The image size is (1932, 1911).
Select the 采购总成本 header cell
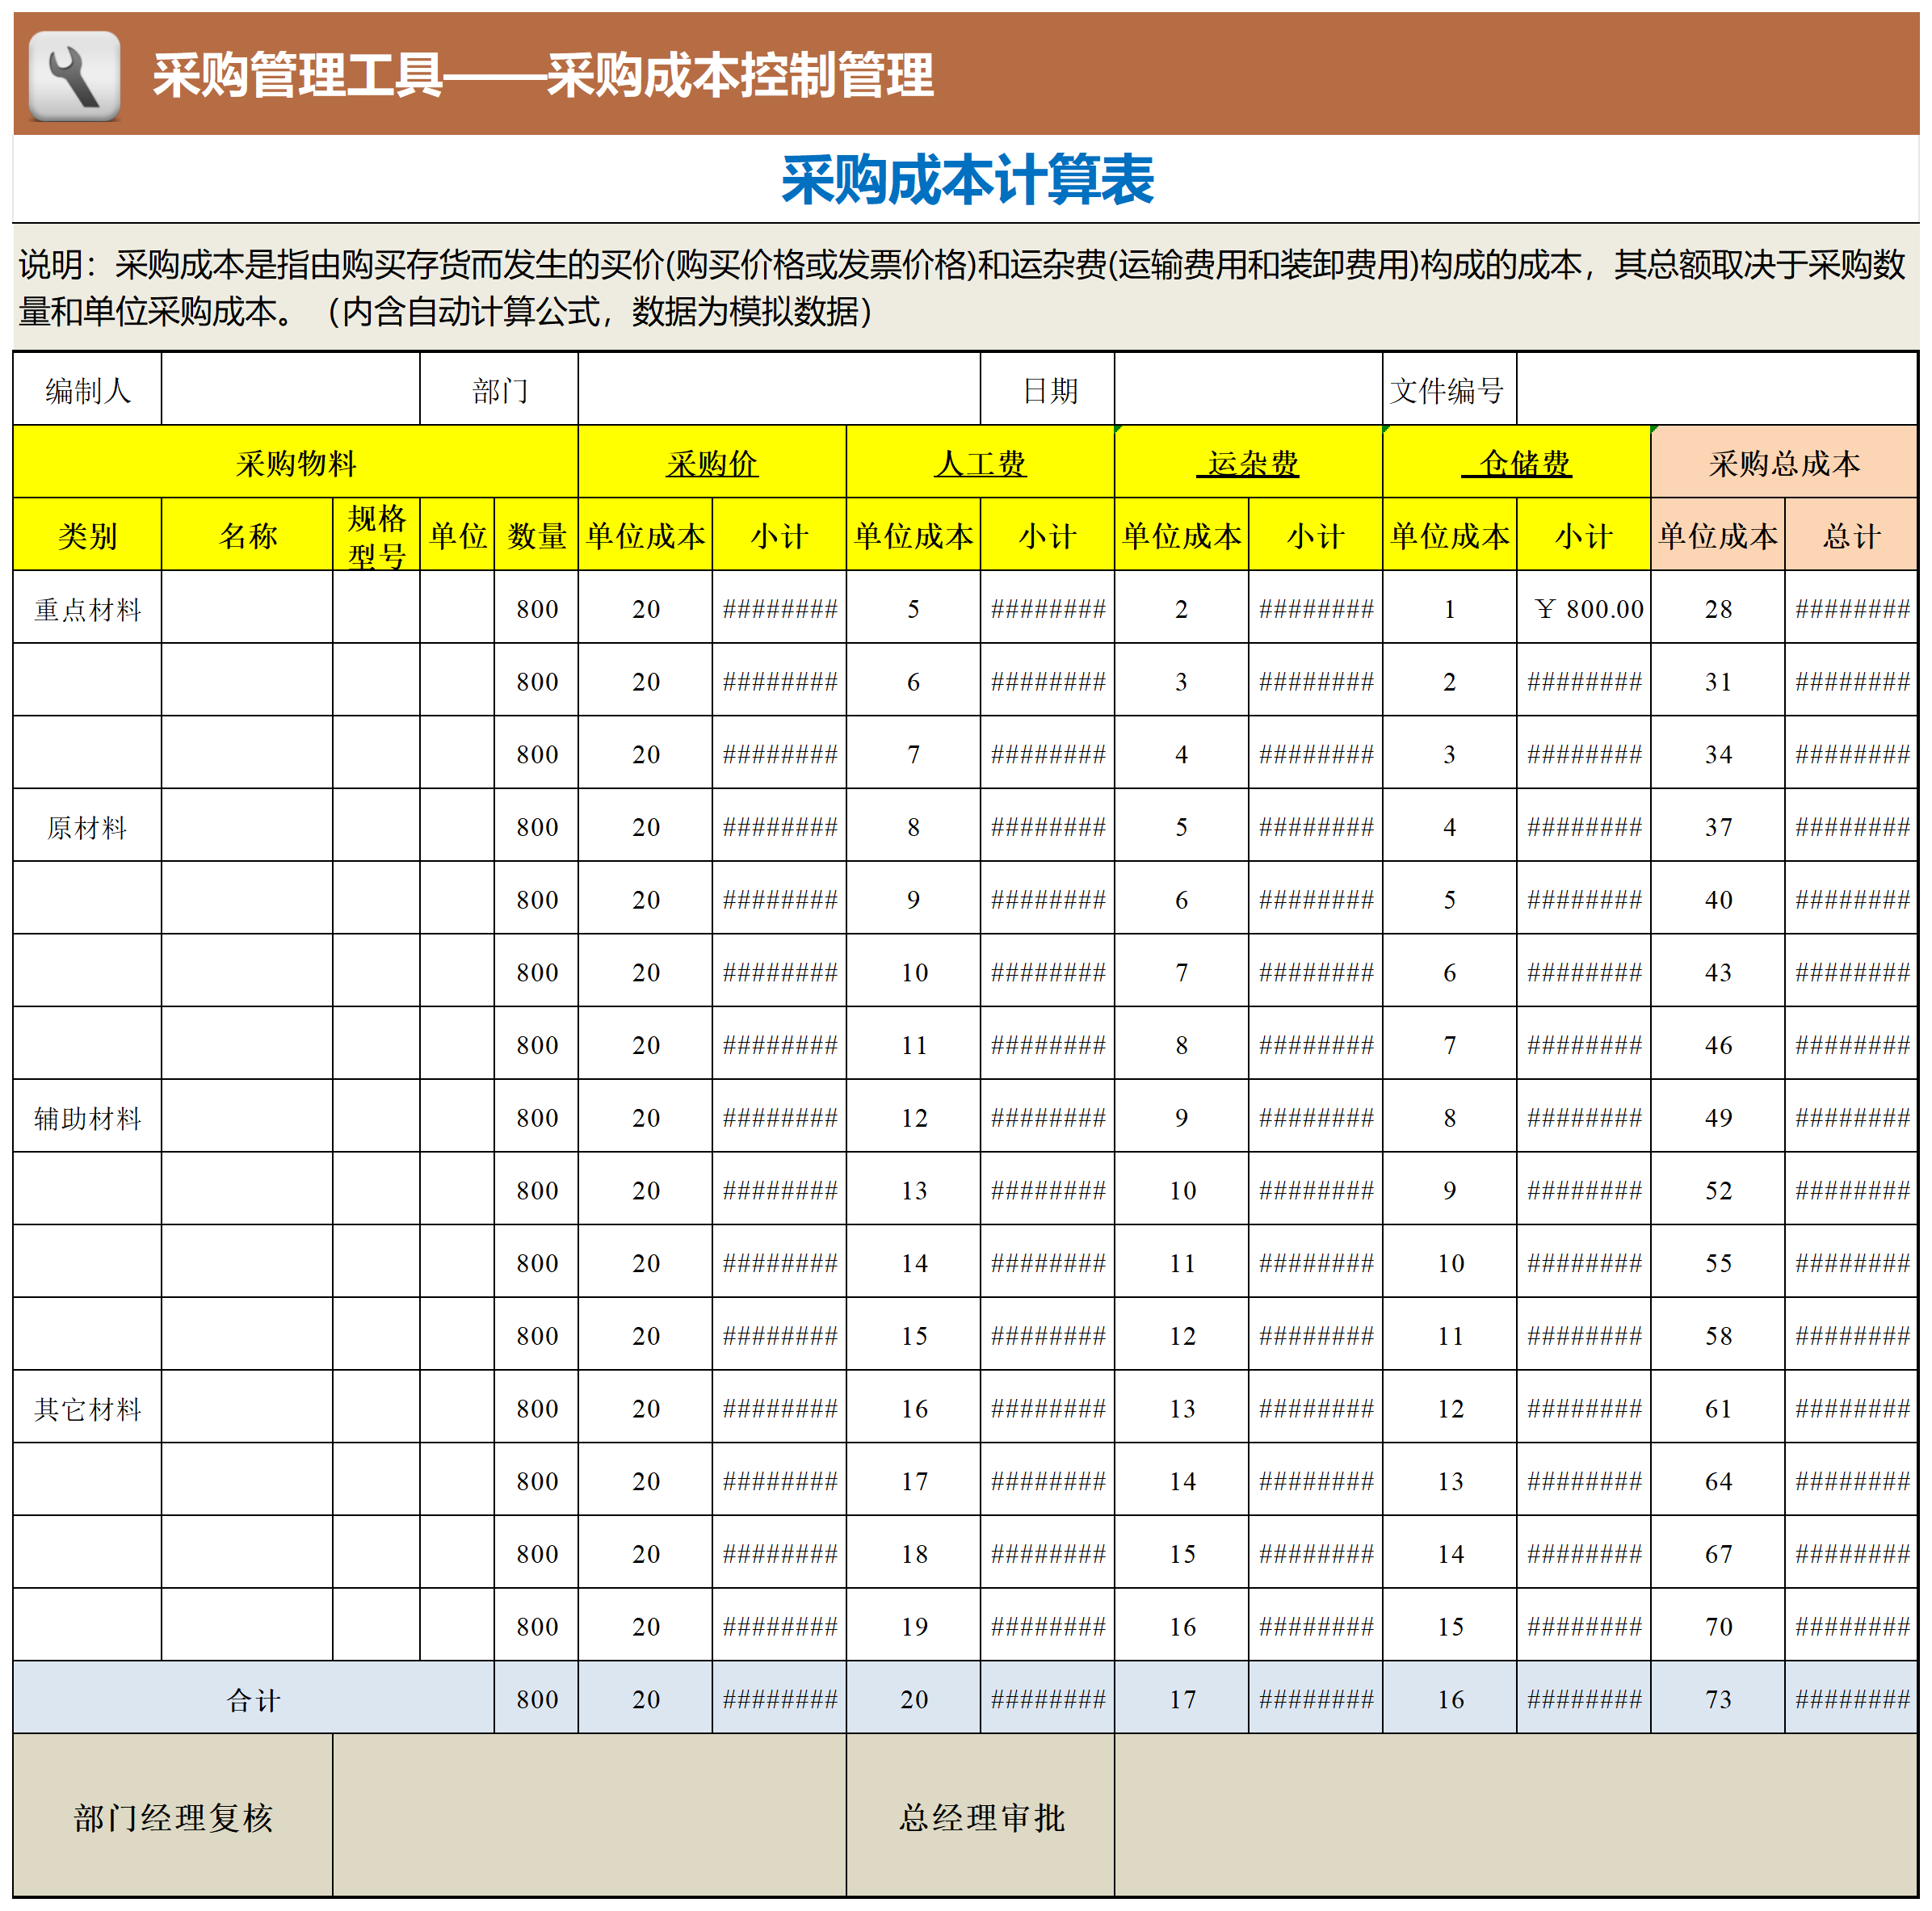[x=1784, y=462]
